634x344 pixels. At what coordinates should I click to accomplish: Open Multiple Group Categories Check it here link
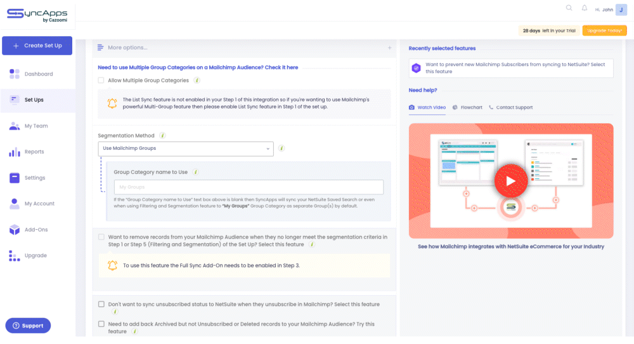click(x=198, y=67)
